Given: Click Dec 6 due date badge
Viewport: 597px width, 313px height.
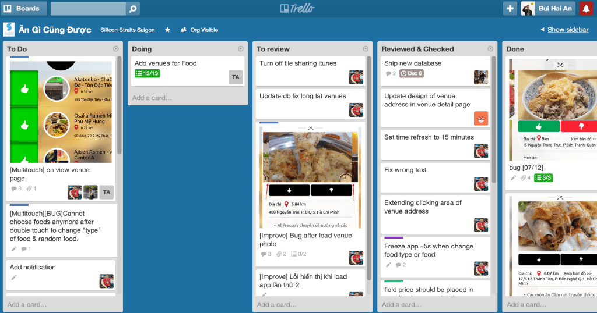Looking at the screenshot, I should click(x=411, y=73).
